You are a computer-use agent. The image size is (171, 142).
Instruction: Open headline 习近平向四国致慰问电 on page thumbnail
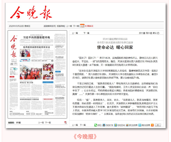coord(37,37)
